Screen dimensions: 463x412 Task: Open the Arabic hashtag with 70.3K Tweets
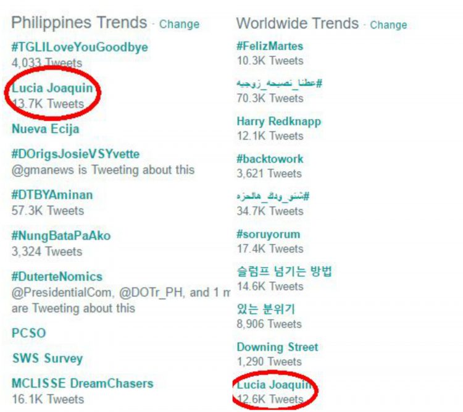coord(279,83)
